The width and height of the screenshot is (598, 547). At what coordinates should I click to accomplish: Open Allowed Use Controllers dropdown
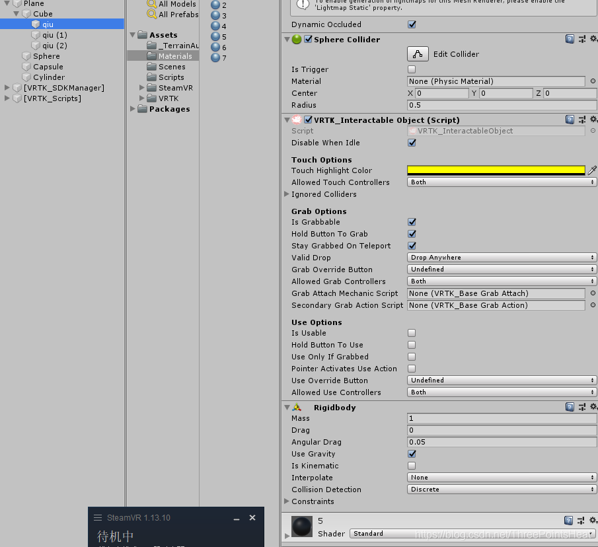[x=502, y=392]
